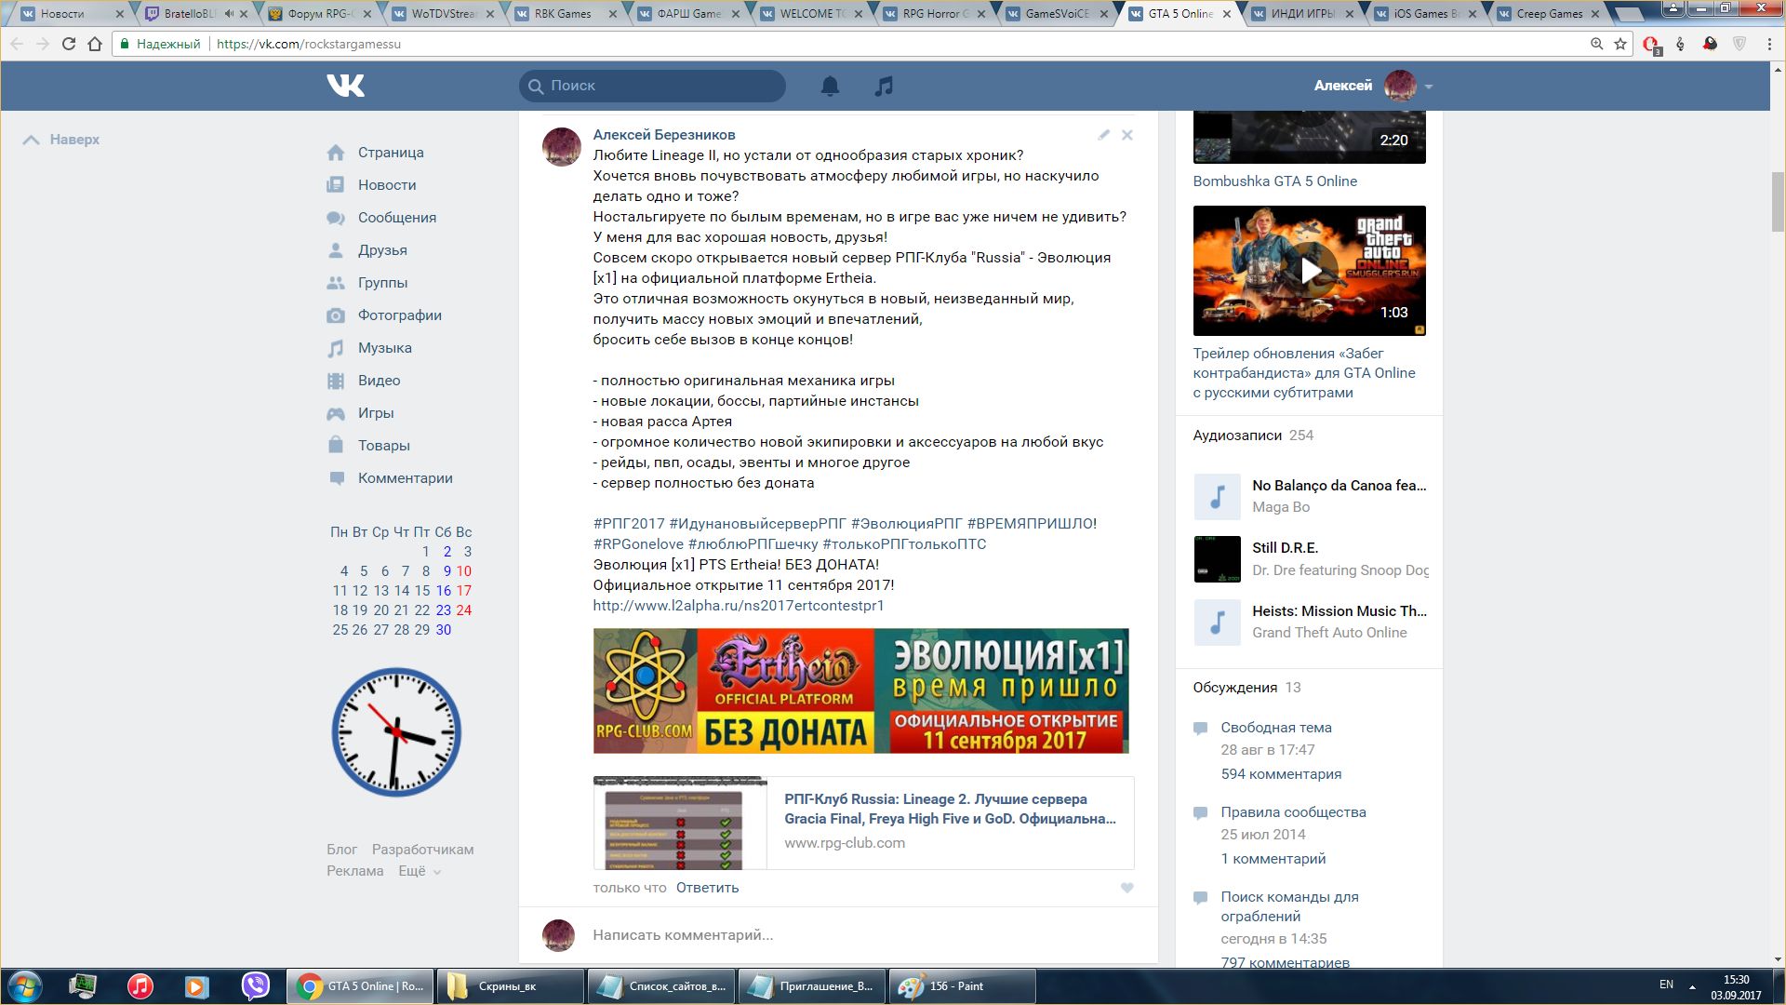This screenshot has width=1786, height=1005.
Task: Reload the page with the refresh icon
Action: tap(69, 44)
